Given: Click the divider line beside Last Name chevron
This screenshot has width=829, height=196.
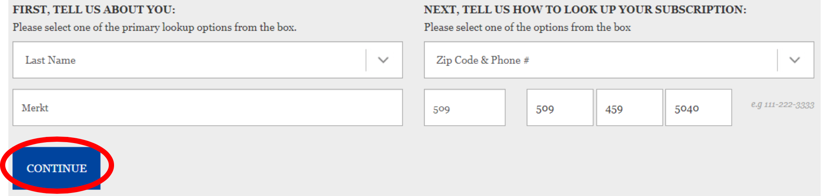Looking at the screenshot, I should coord(366,60).
